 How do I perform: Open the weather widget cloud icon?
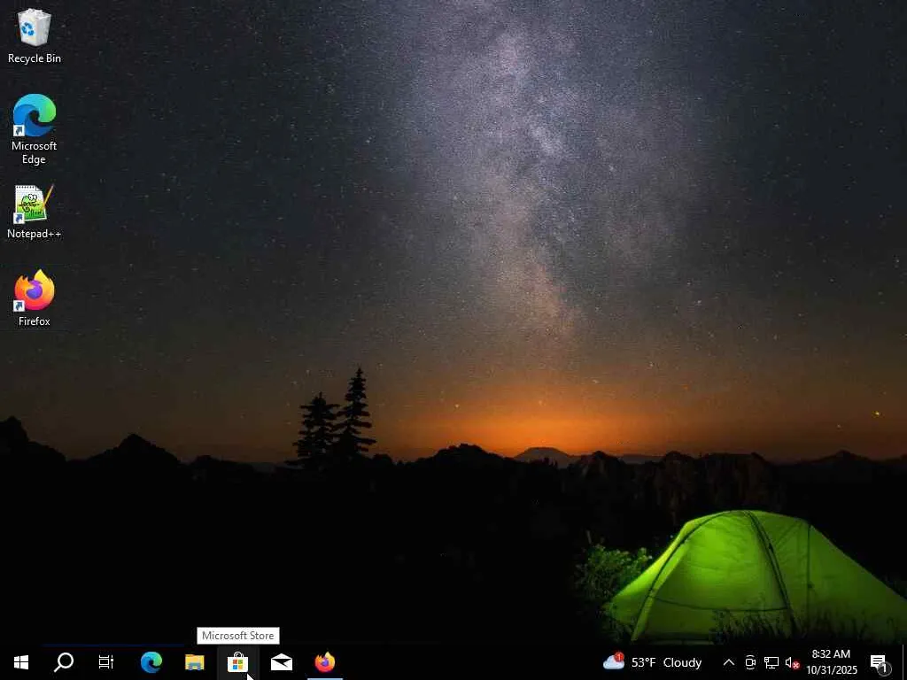pos(614,661)
